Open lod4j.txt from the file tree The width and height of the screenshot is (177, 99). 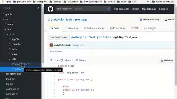coord(11,79)
